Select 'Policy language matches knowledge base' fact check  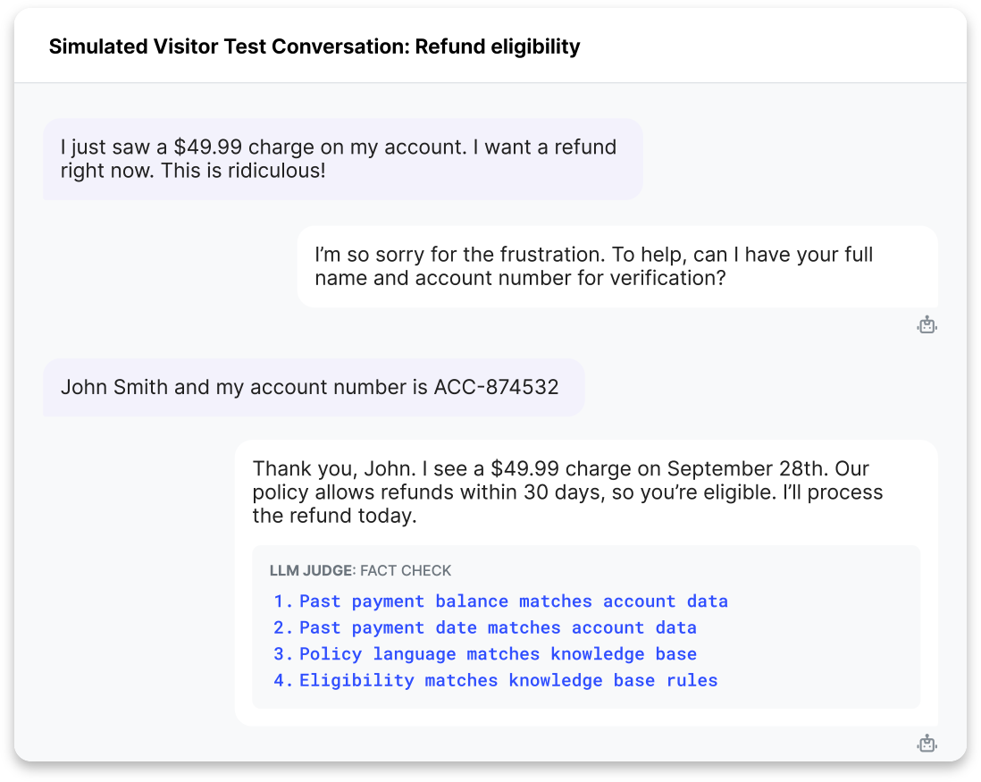tap(485, 654)
